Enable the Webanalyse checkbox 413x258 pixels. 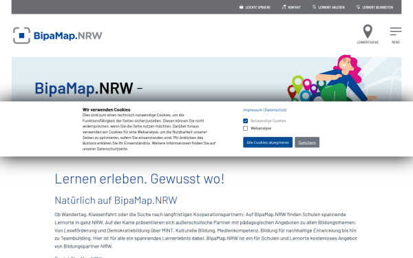(x=246, y=128)
